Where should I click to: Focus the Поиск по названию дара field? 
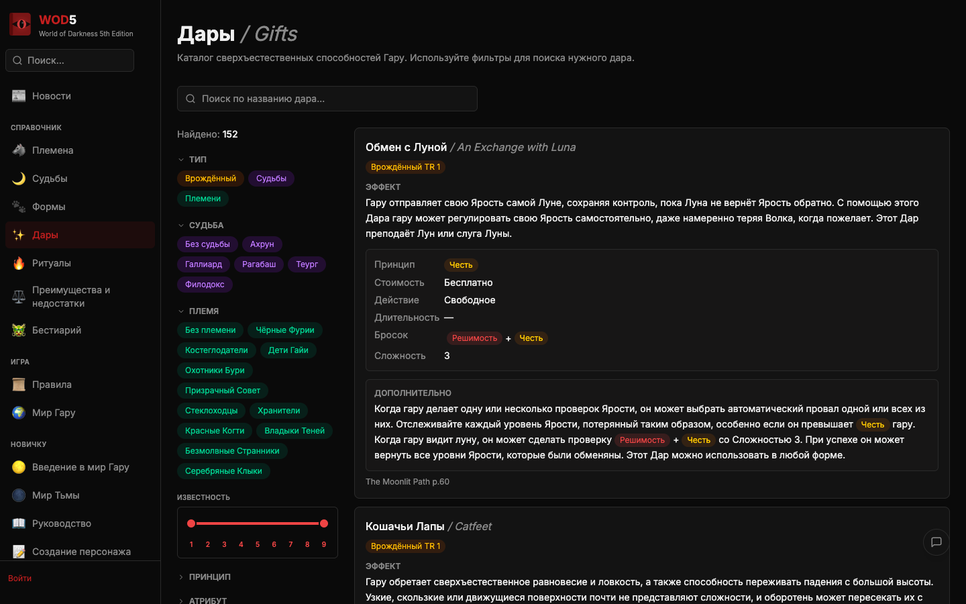point(327,99)
